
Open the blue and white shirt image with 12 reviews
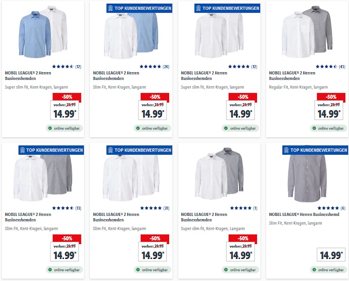click(43, 34)
